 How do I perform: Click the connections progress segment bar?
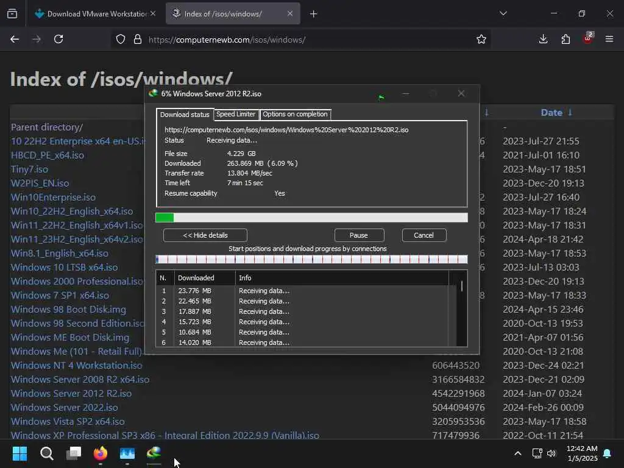click(311, 260)
